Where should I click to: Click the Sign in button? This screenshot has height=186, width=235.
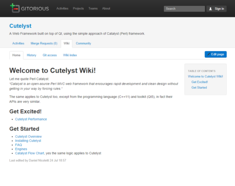click(x=216, y=9)
